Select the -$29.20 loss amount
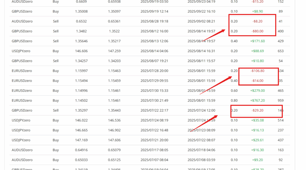The width and height of the screenshot is (306, 170). click(257, 110)
